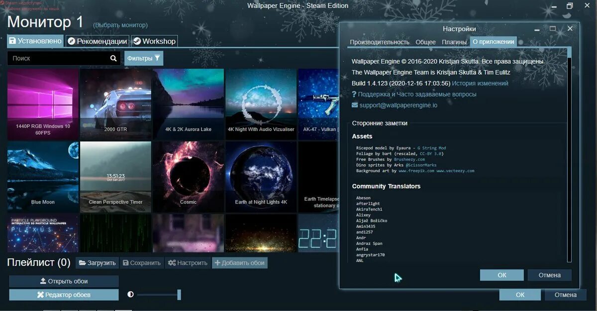This screenshot has width=597, height=311.
Task: Close the Настройки settings dialog
Action: click(570, 28)
